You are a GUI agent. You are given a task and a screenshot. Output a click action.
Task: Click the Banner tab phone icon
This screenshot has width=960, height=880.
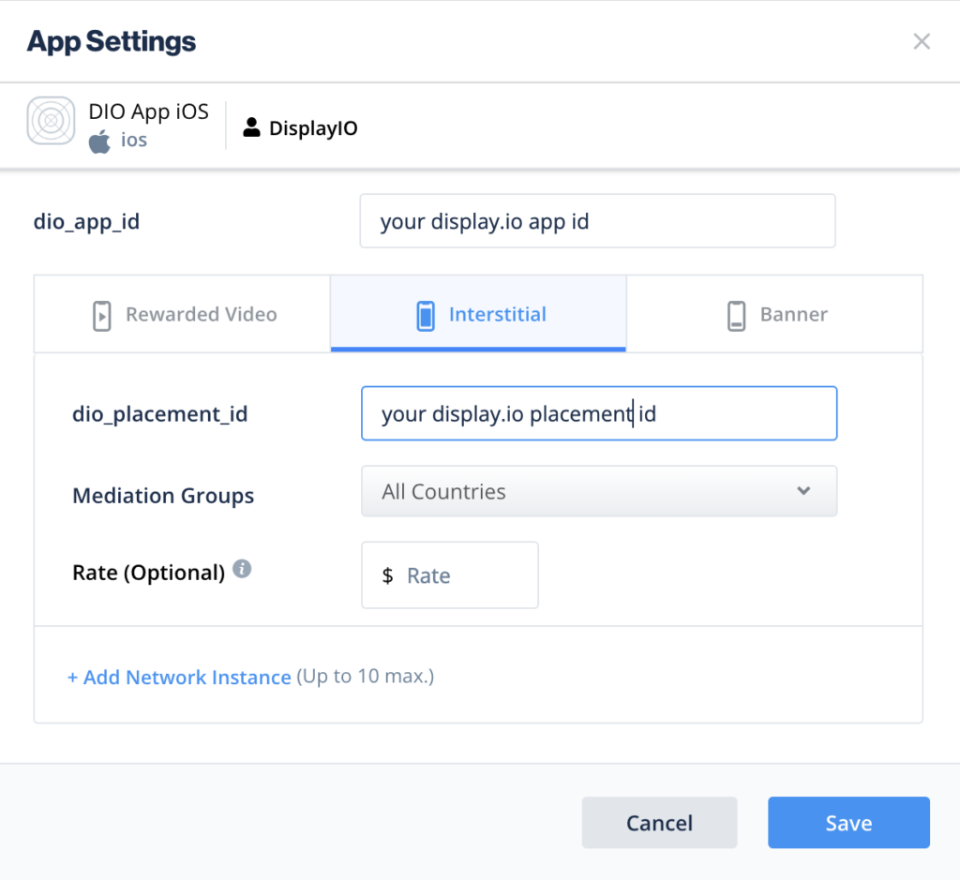click(x=737, y=316)
